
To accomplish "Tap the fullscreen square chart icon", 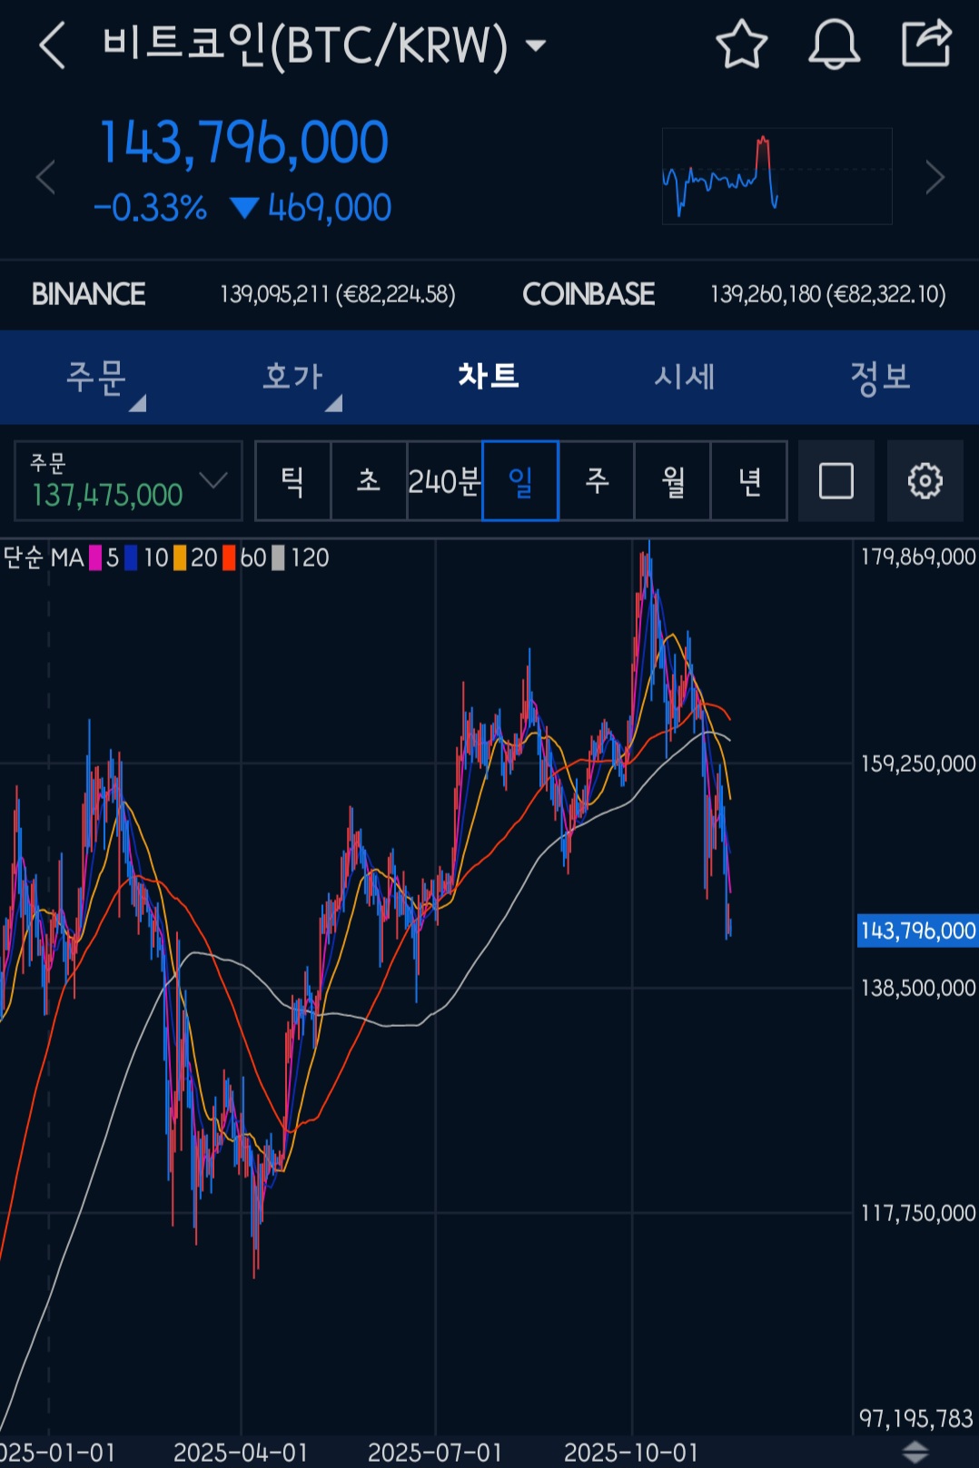I will 836,481.
